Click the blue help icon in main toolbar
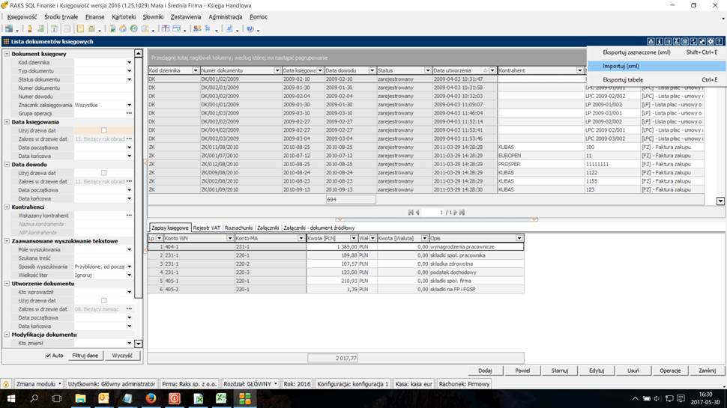 pos(249,28)
